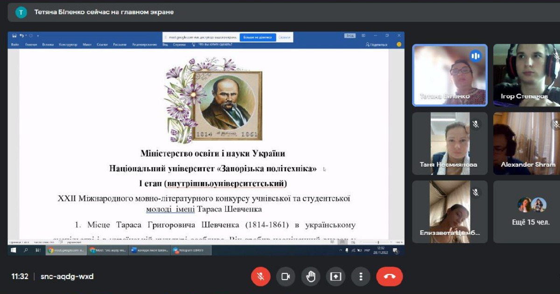Select Тетяна Біленко's video tile
560x294 pixels.
(x=450, y=75)
